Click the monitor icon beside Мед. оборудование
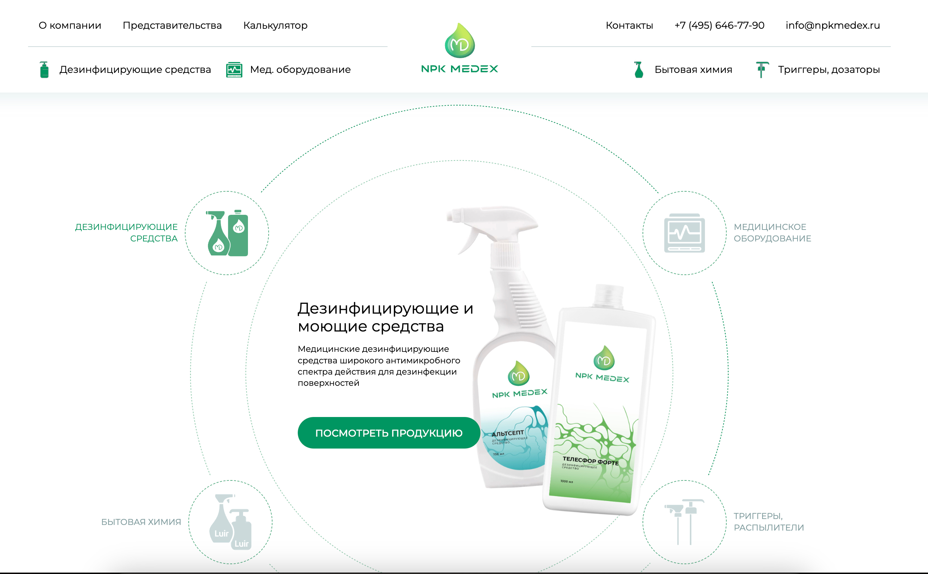The width and height of the screenshot is (928, 574). click(234, 69)
